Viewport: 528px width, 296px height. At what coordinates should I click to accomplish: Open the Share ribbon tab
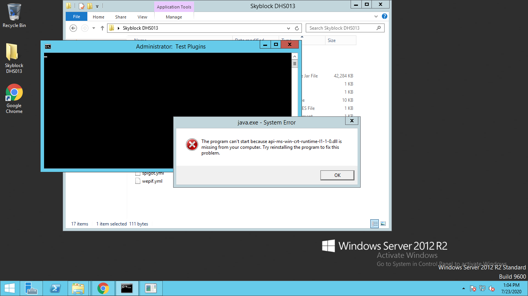tap(121, 17)
